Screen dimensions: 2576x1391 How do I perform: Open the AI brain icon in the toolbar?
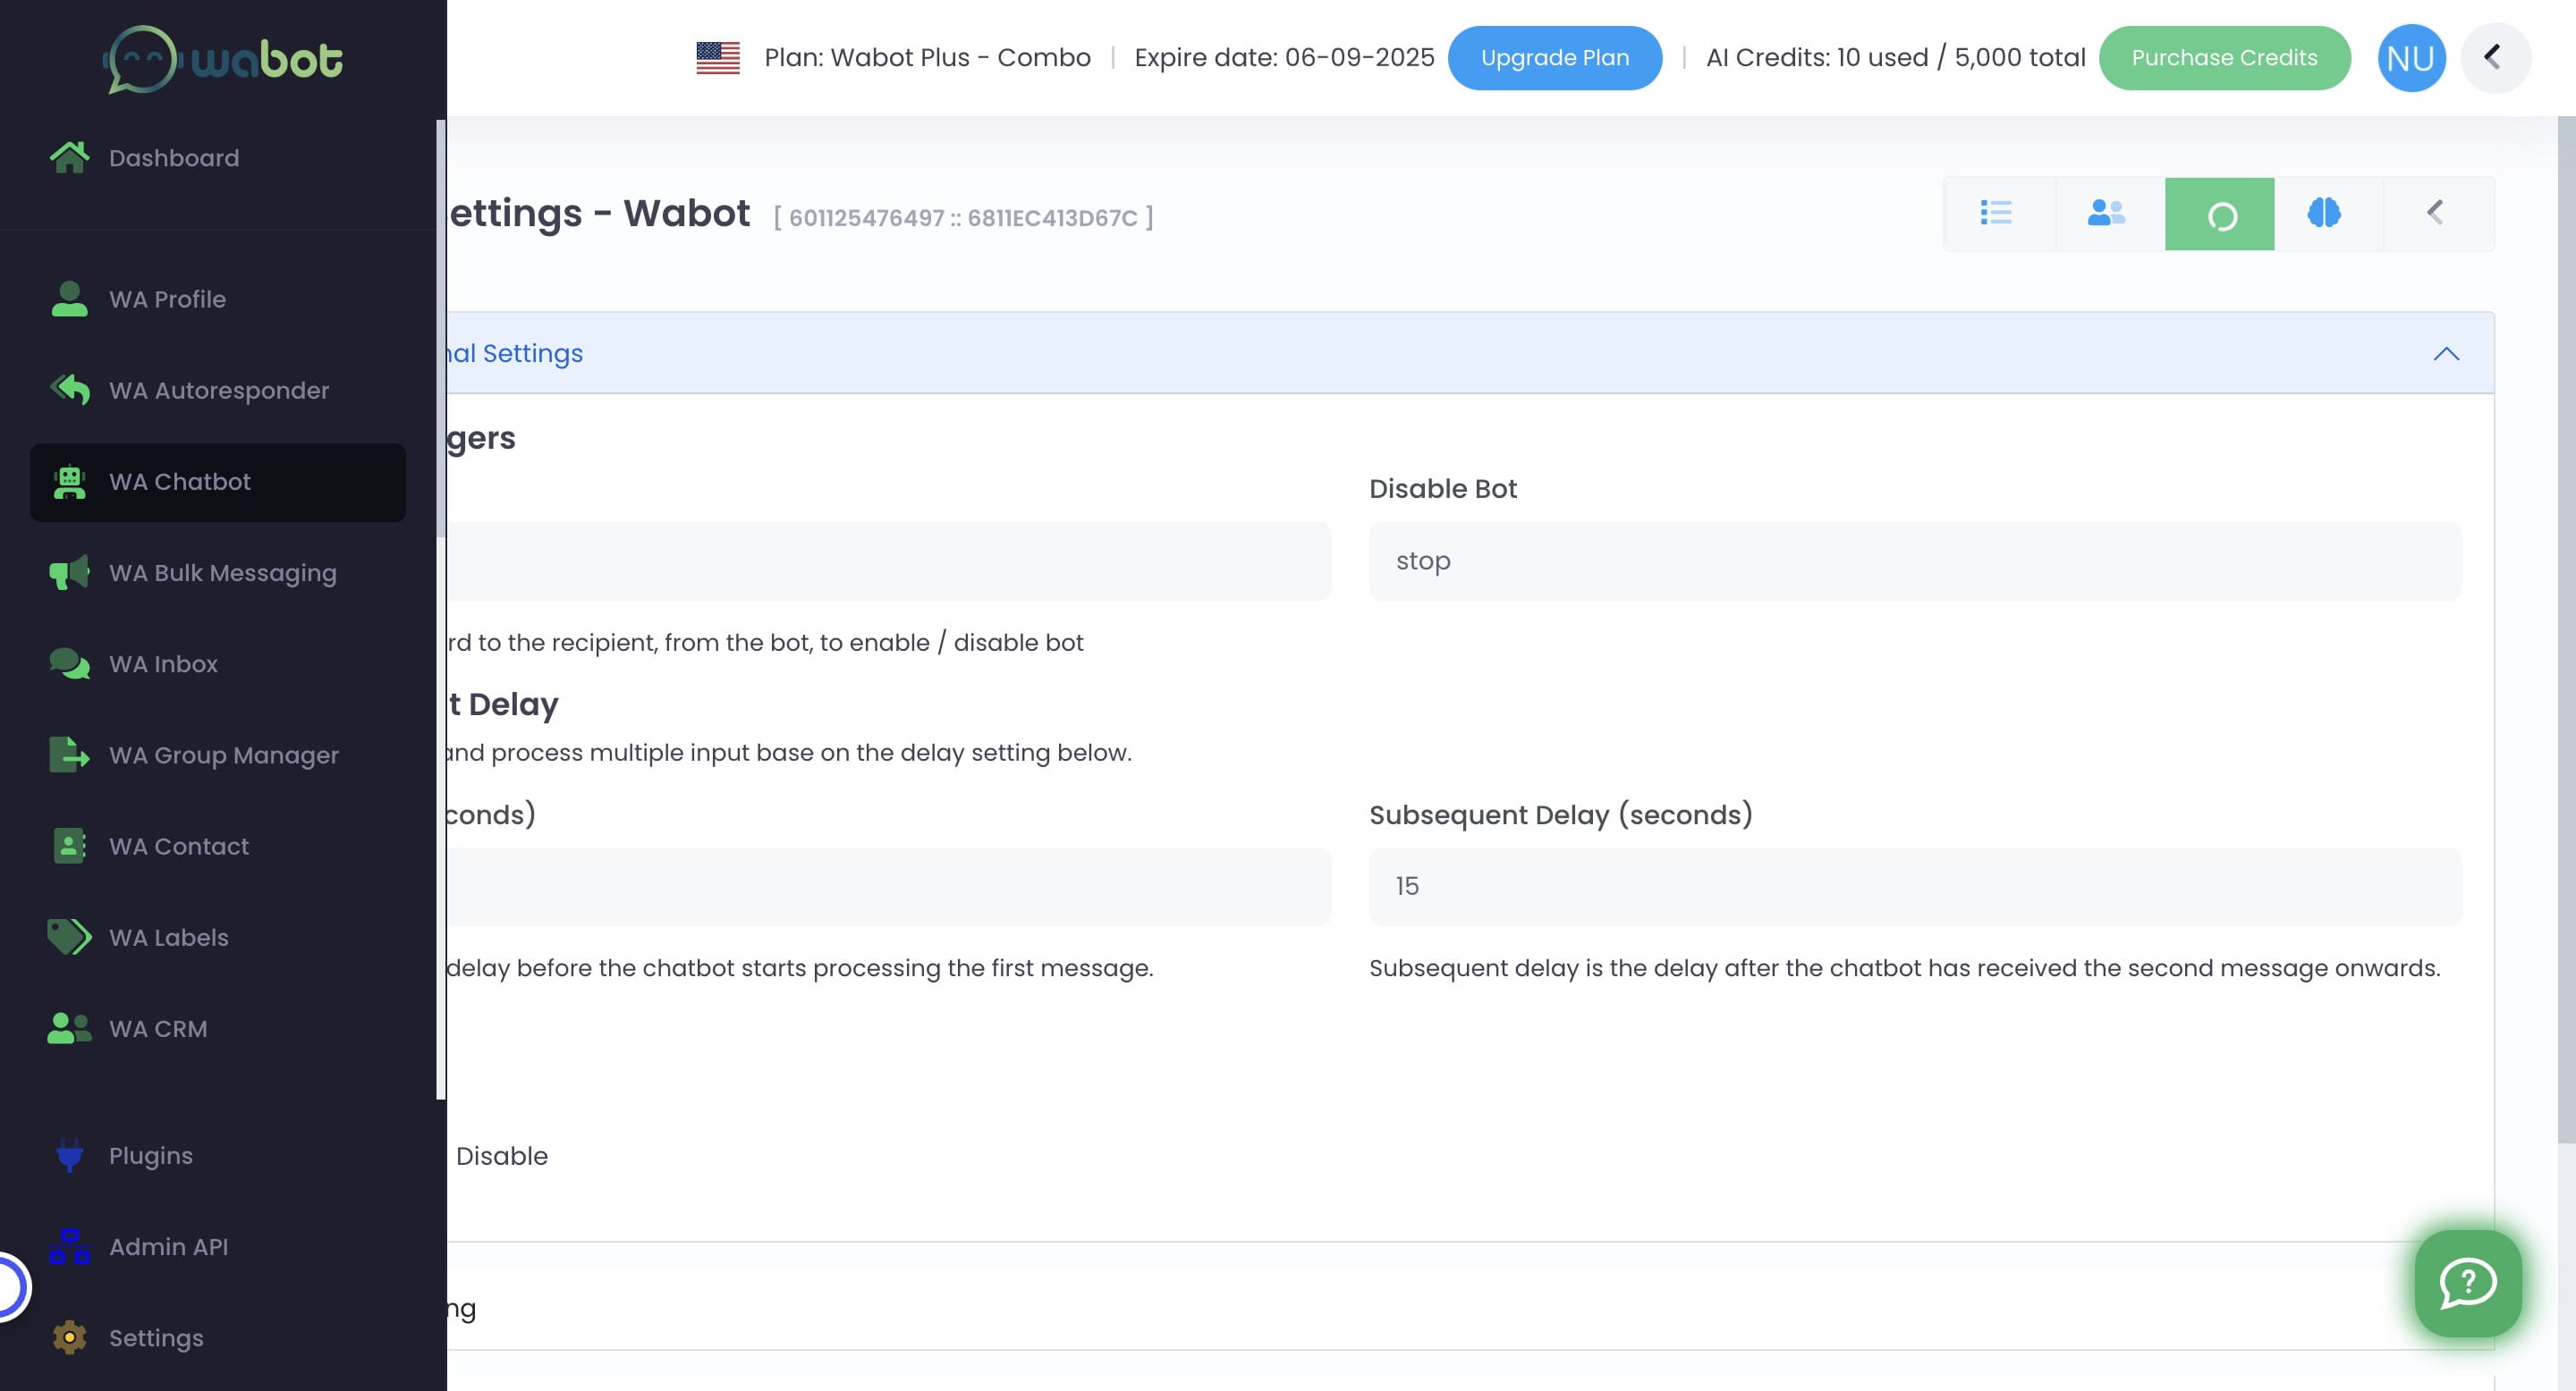tap(2324, 213)
